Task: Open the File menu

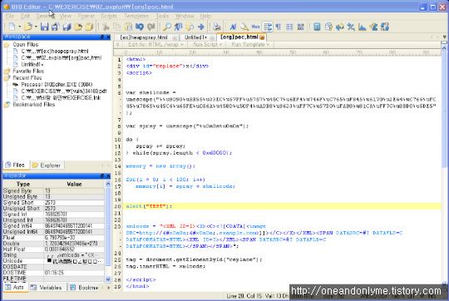Action: [x=9, y=16]
